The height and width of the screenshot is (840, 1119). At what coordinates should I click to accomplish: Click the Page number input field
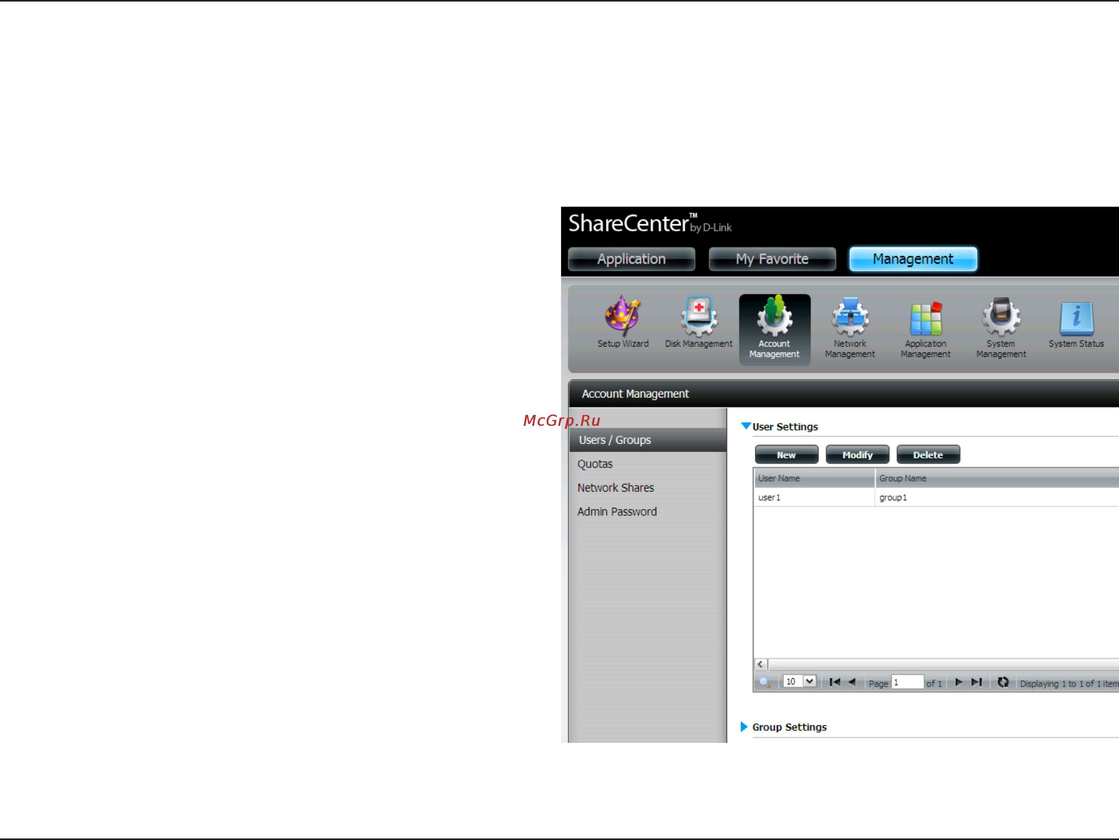(908, 682)
